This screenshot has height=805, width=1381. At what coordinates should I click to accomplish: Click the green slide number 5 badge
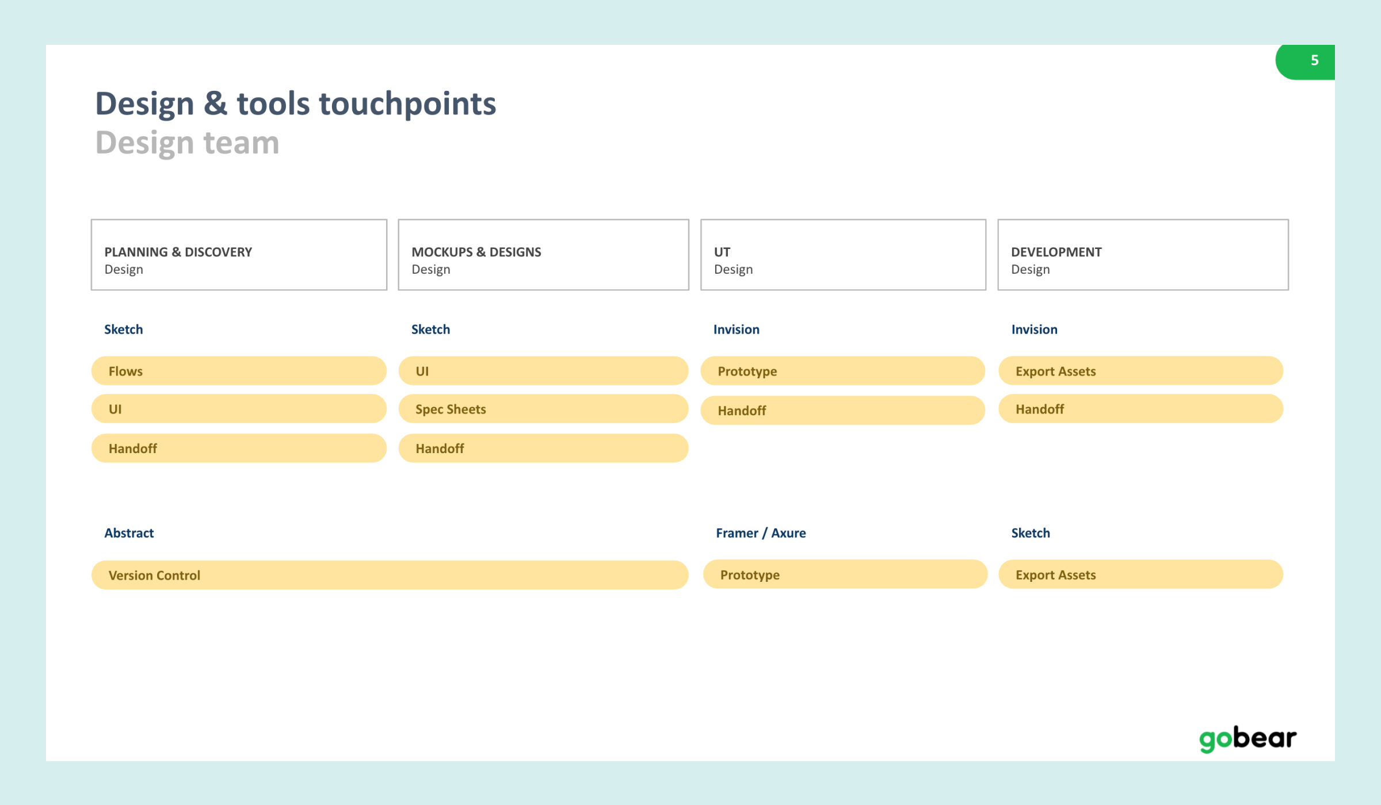click(x=1305, y=62)
